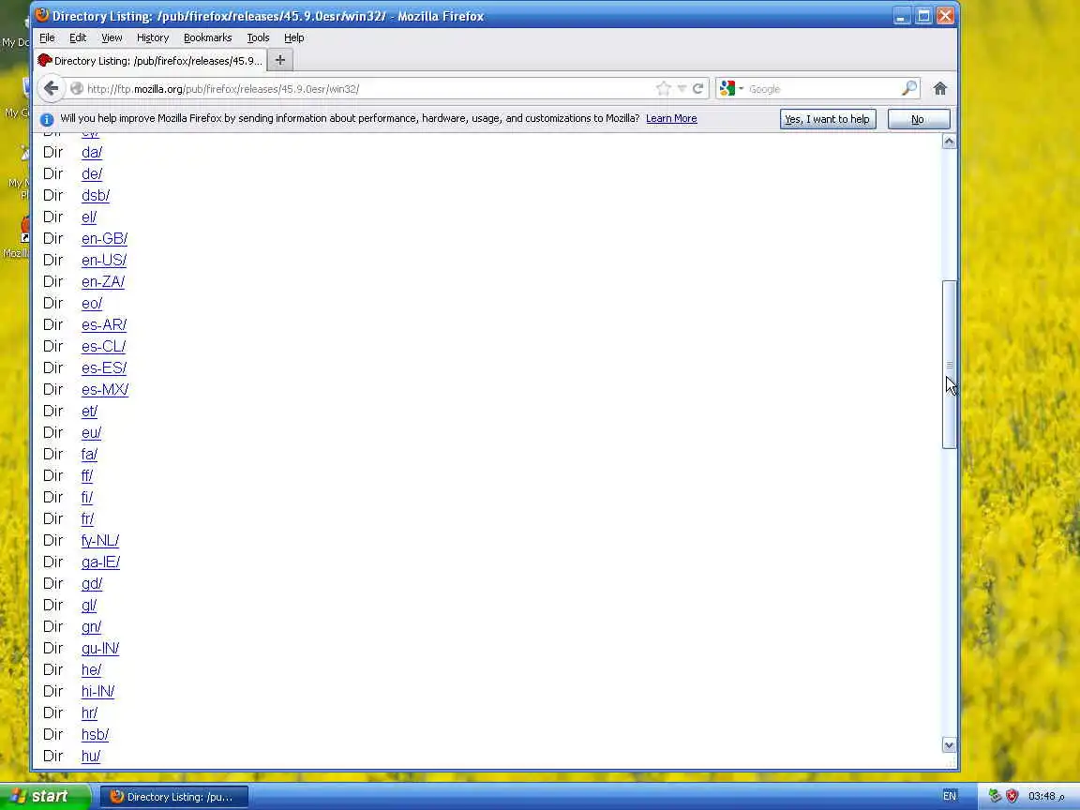Open the fy-NL/ directory link
This screenshot has height=810, width=1080.
(100, 541)
